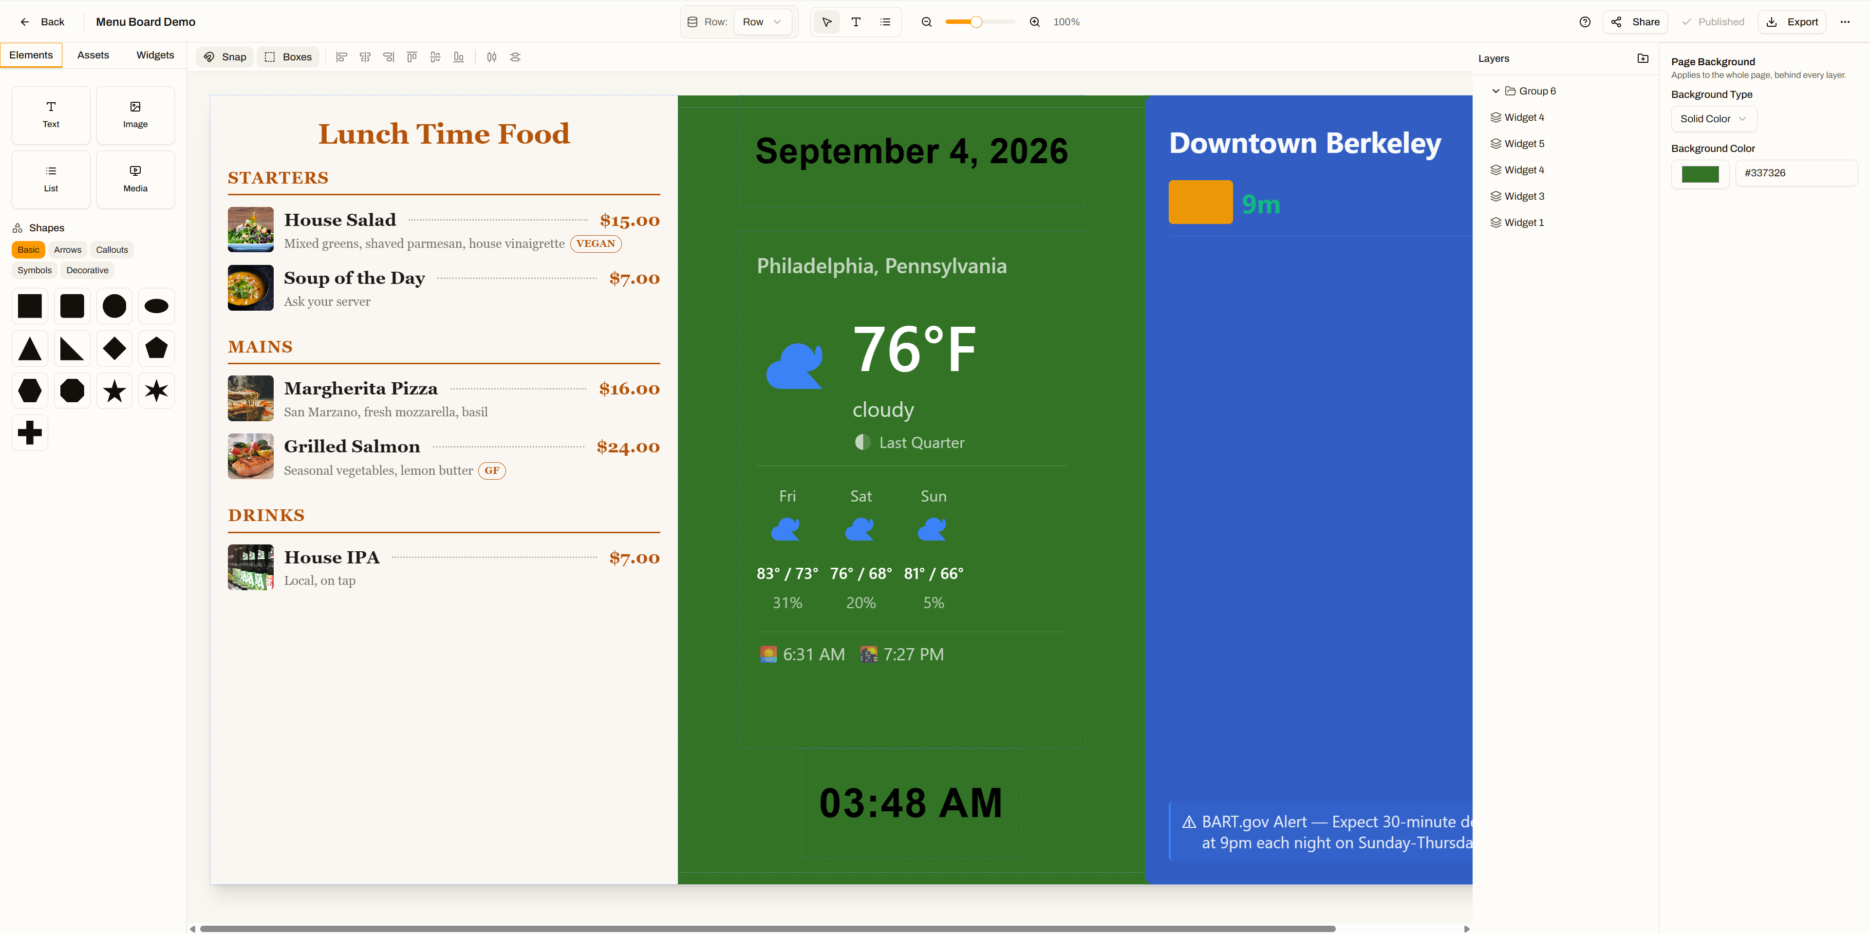Select the List tool in top toolbar

tap(885, 22)
